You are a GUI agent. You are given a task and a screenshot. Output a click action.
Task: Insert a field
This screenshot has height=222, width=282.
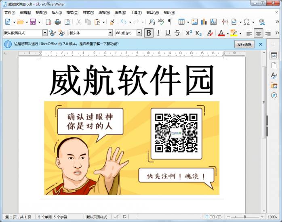[234, 22]
